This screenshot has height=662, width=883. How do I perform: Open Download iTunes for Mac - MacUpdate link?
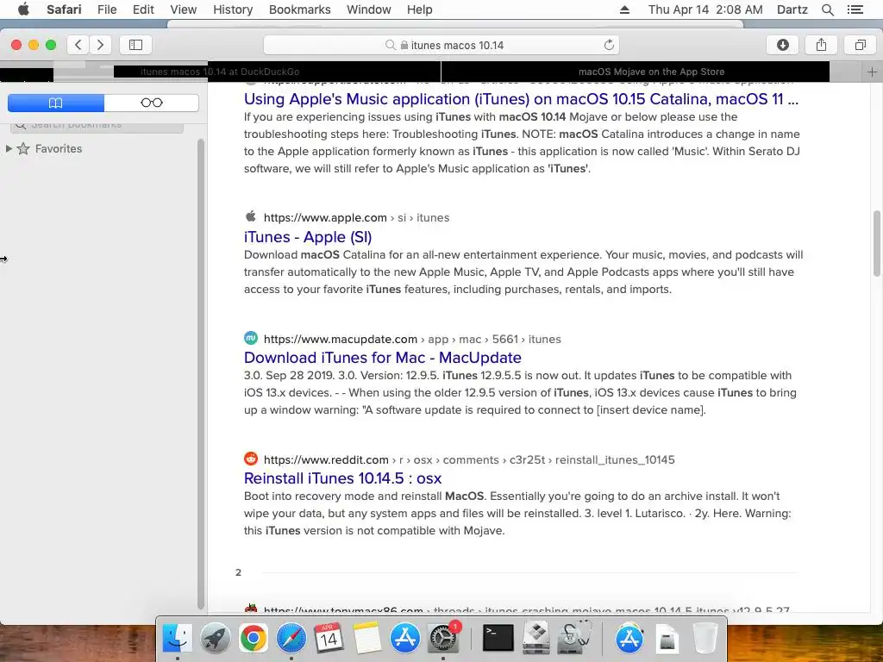pos(382,358)
